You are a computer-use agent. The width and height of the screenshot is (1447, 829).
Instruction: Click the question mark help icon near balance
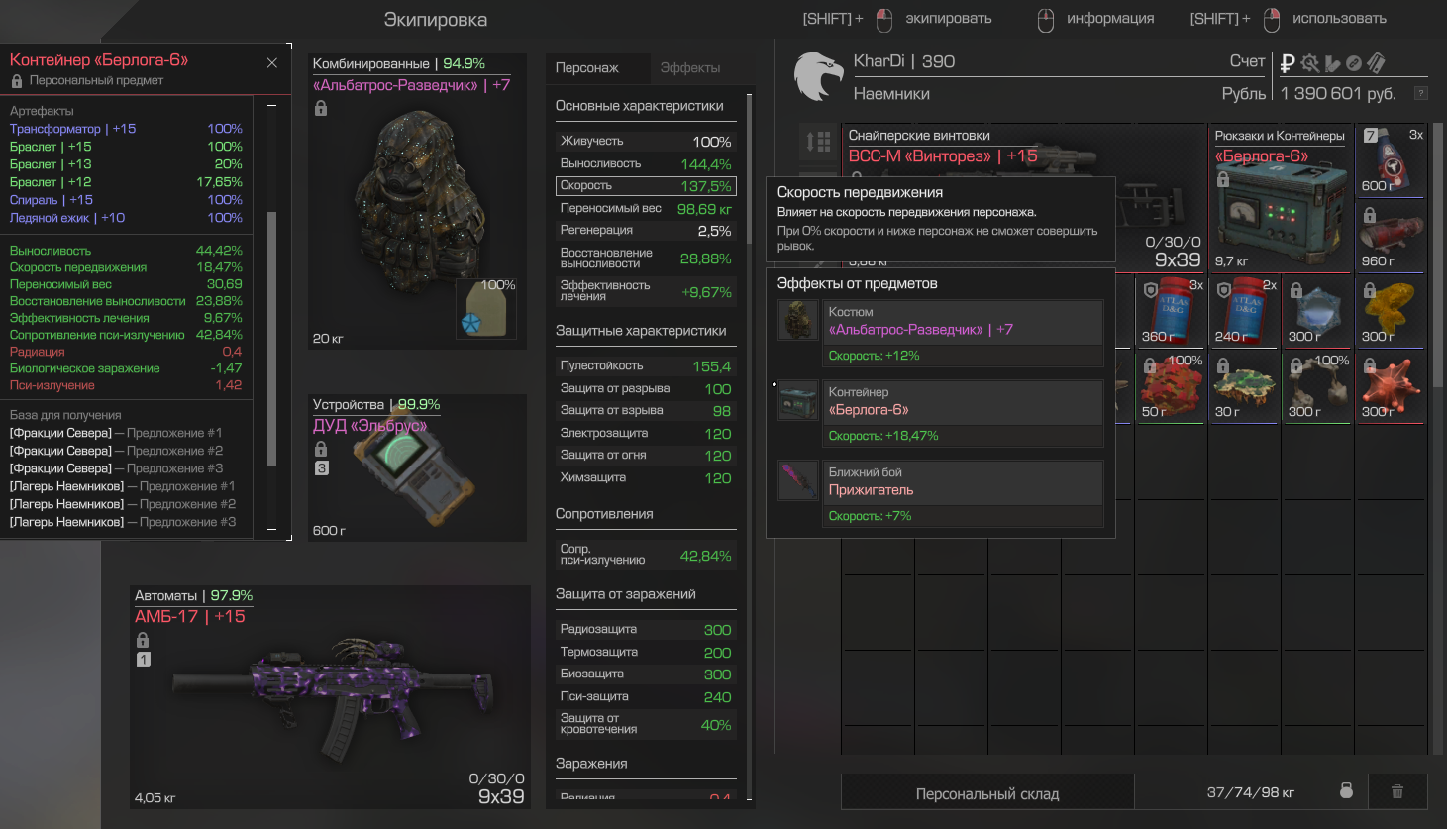tap(1421, 93)
